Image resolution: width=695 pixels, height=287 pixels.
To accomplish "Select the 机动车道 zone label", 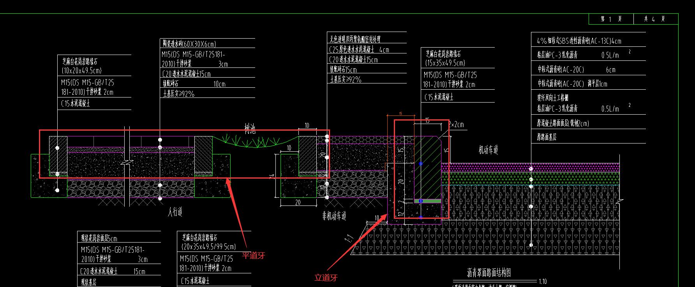I will coord(489,150).
